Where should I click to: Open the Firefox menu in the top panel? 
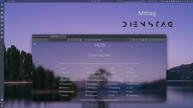pos(13,1)
